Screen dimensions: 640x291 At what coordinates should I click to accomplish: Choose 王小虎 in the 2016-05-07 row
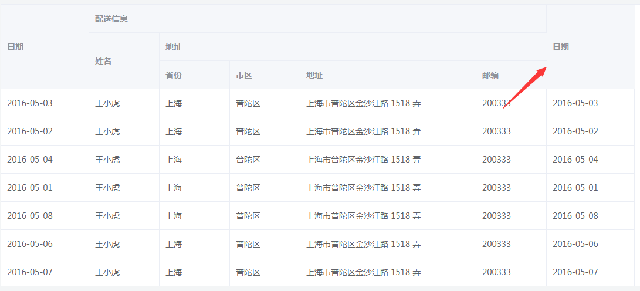[107, 272]
